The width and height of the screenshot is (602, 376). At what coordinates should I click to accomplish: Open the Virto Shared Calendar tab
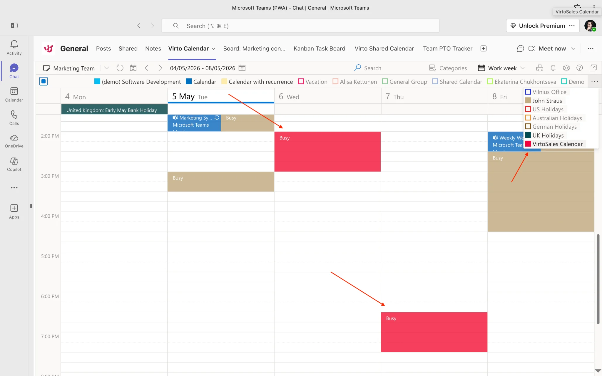click(384, 48)
